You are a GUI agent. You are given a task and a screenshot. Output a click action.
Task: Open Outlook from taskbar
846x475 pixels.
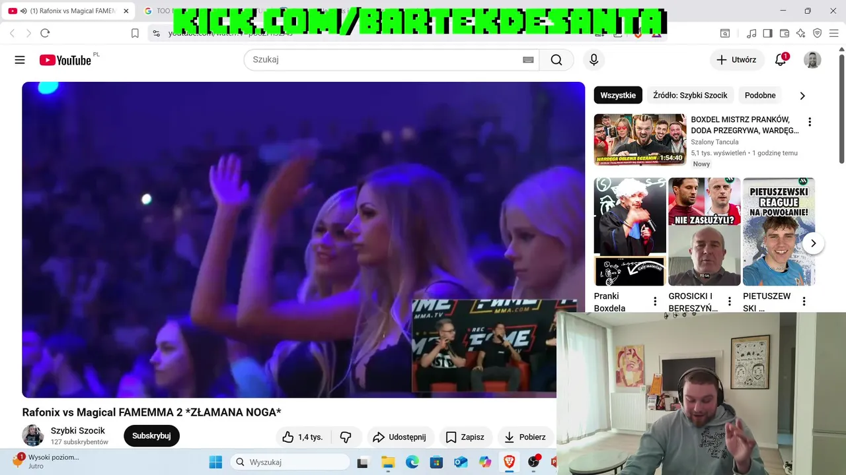461,462
